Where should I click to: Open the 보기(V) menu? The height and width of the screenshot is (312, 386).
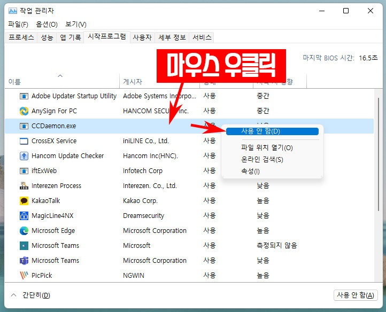[x=75, y=24]
